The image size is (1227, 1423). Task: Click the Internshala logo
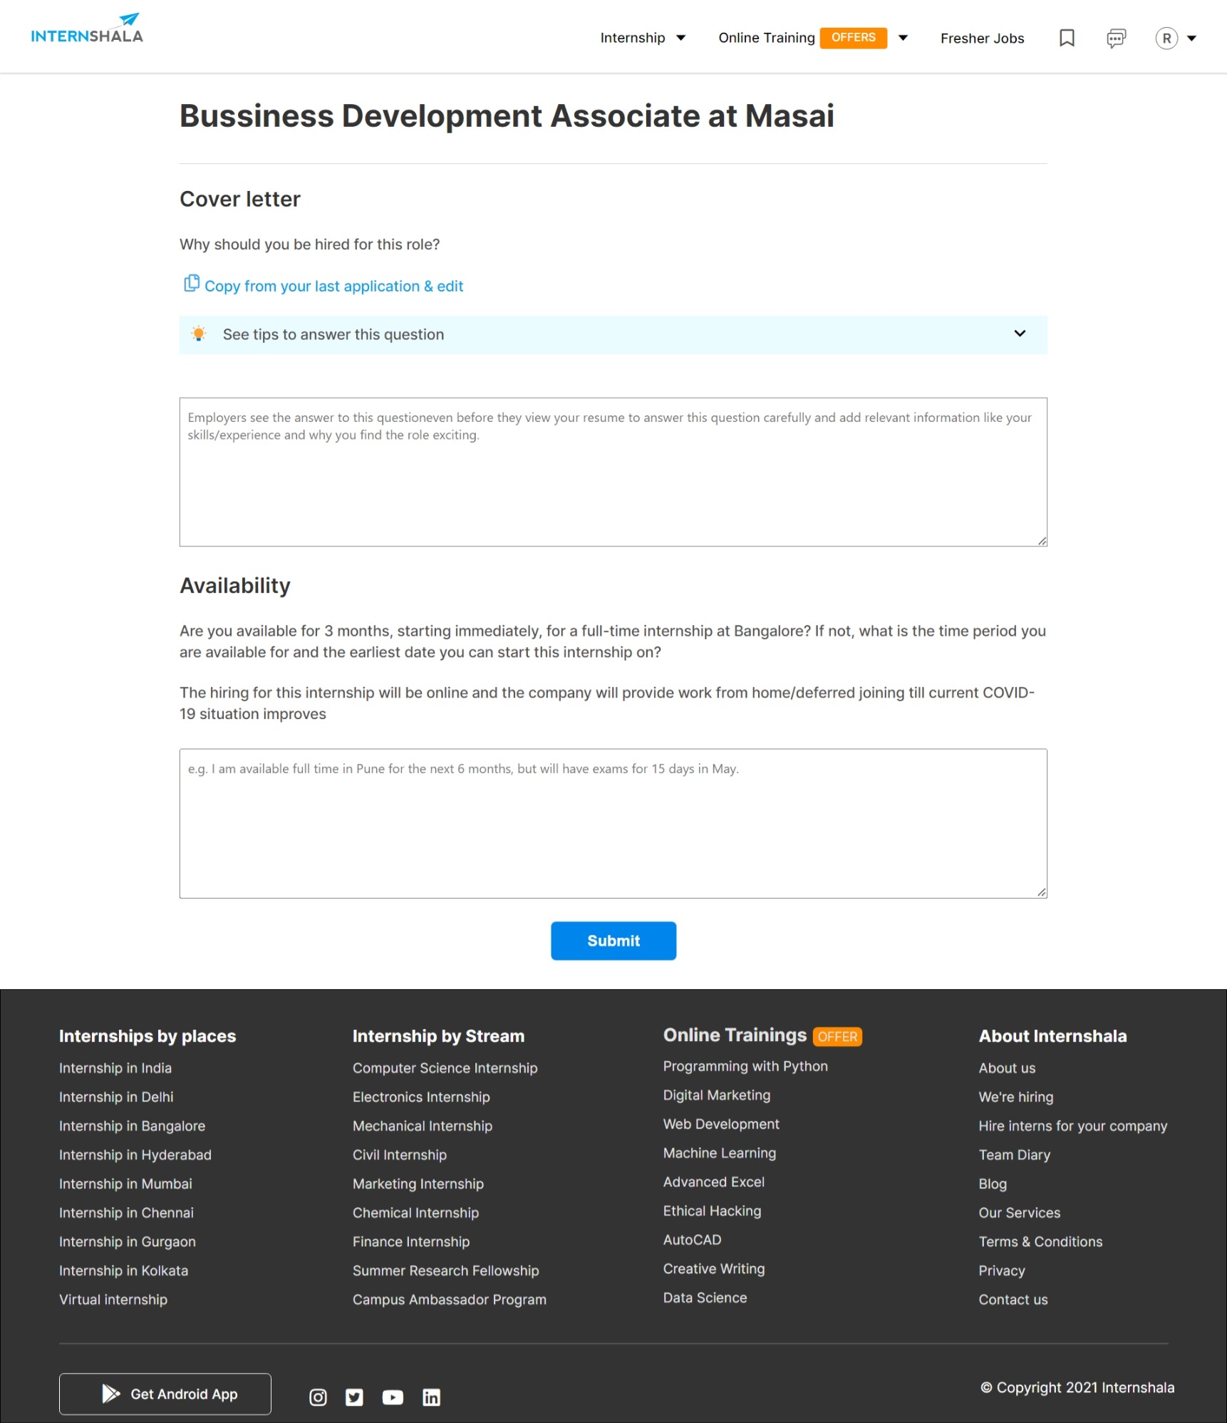coord(86,30)
